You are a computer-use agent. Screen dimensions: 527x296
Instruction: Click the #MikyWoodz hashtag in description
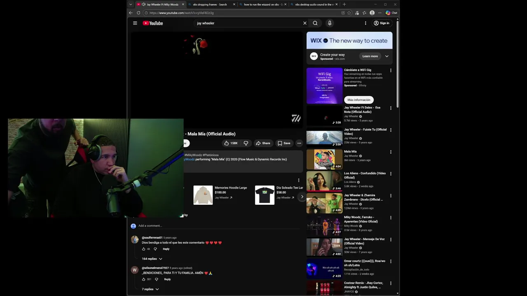coord(193,155)
